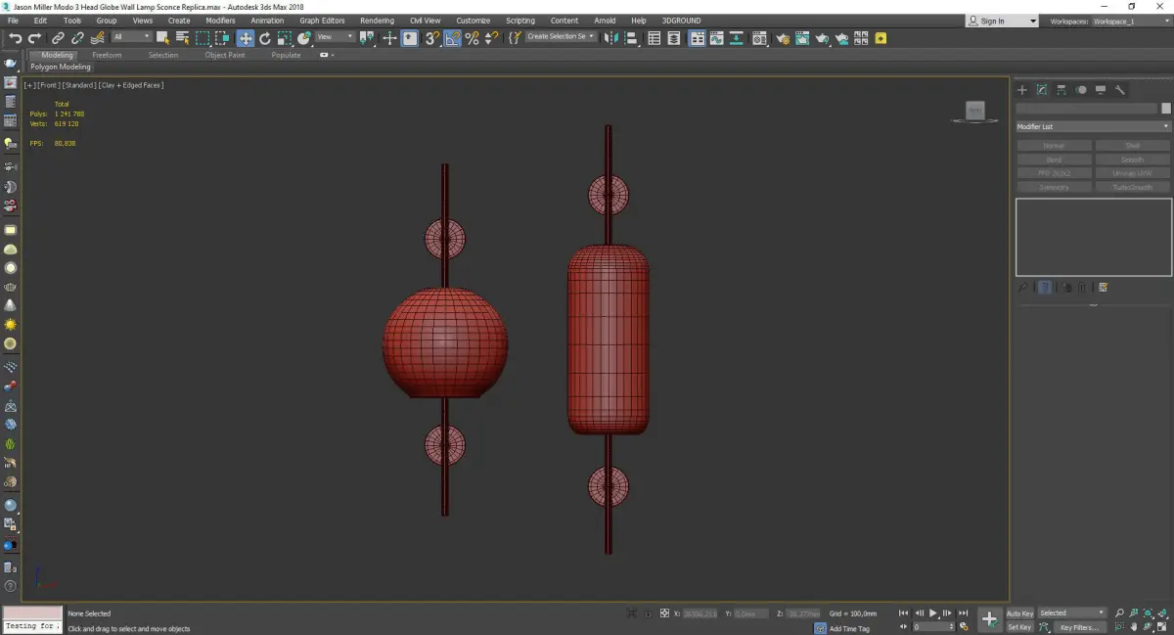Click the ViewCube in the viewport
Viewport: 1174px width, 635px height.
(x=974, y=112)
